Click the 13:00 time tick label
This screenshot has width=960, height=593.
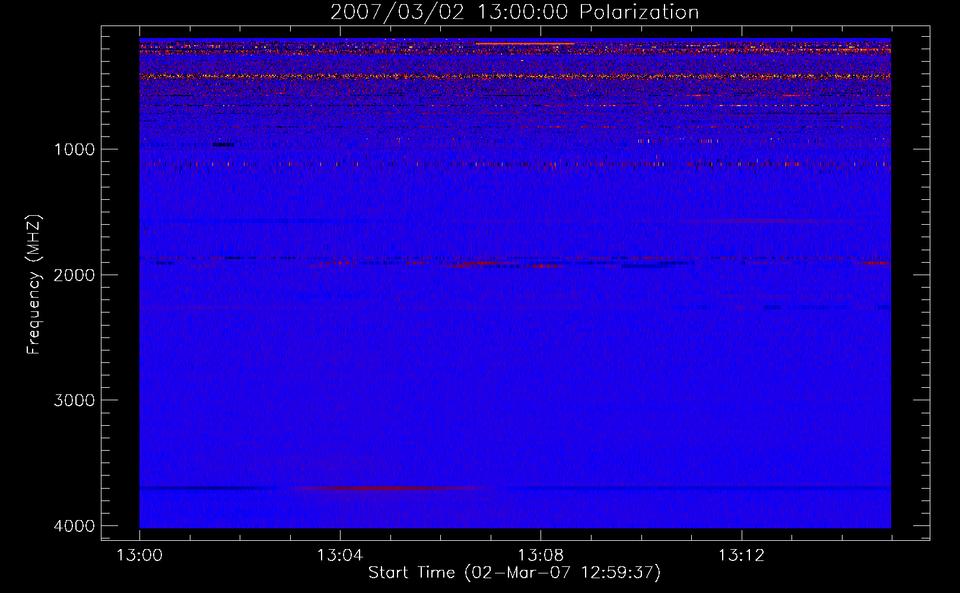[139, 556]
